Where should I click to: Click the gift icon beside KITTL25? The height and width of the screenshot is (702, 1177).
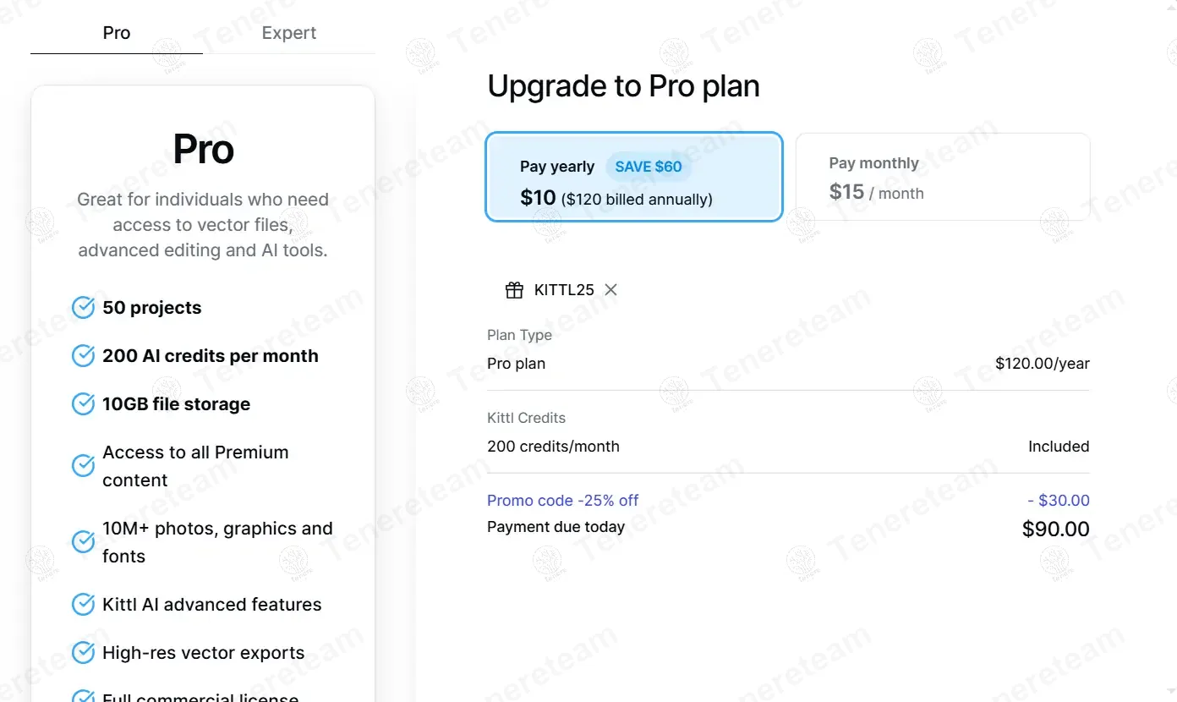514,290
